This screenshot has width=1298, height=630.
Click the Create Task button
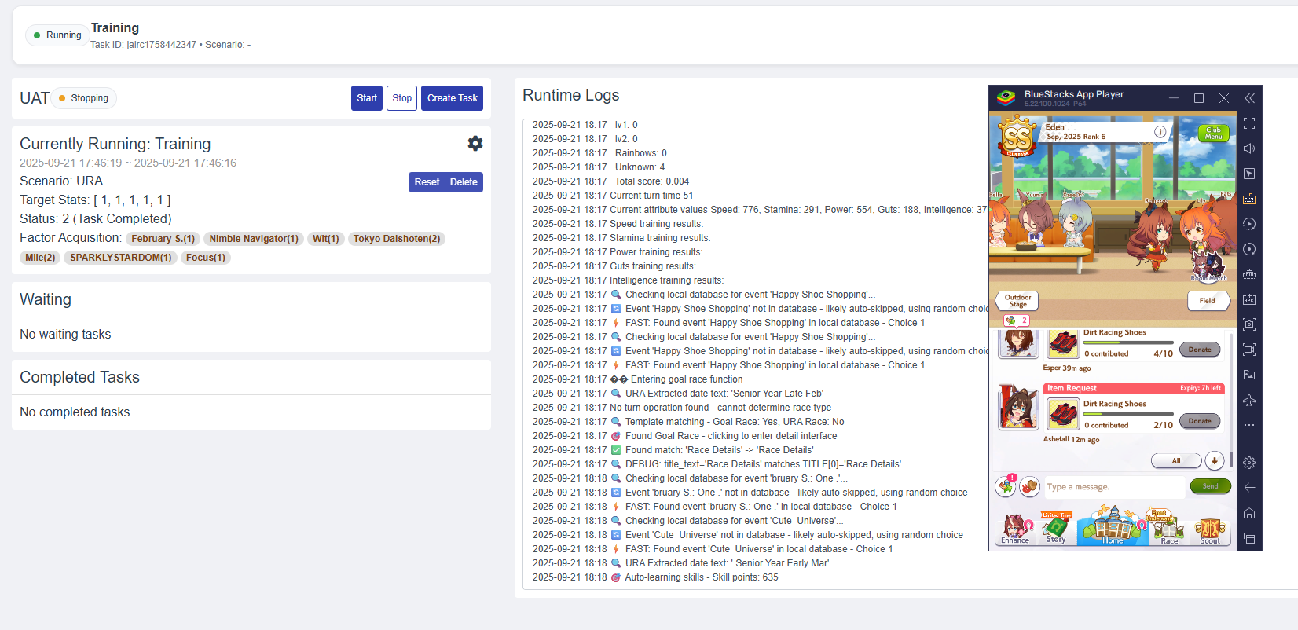pos(453,98)
